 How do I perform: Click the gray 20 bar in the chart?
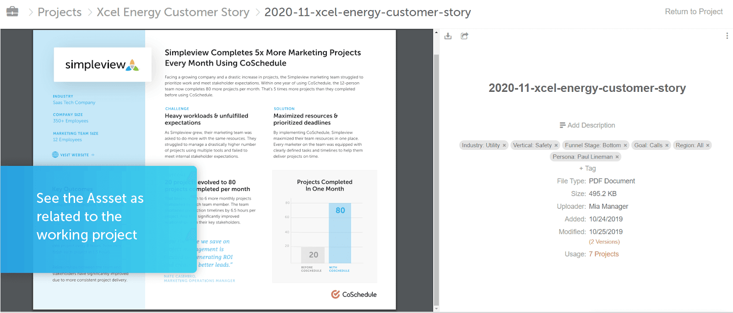tap(313, 255)
